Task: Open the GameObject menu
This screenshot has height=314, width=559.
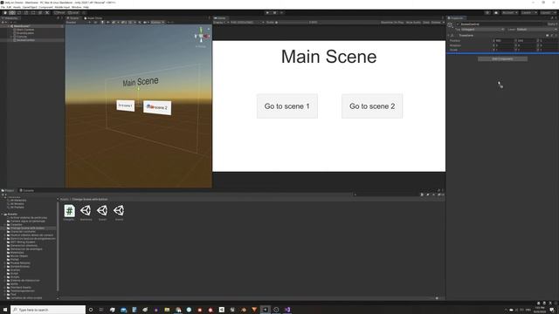Action: [x=30, y=7]
